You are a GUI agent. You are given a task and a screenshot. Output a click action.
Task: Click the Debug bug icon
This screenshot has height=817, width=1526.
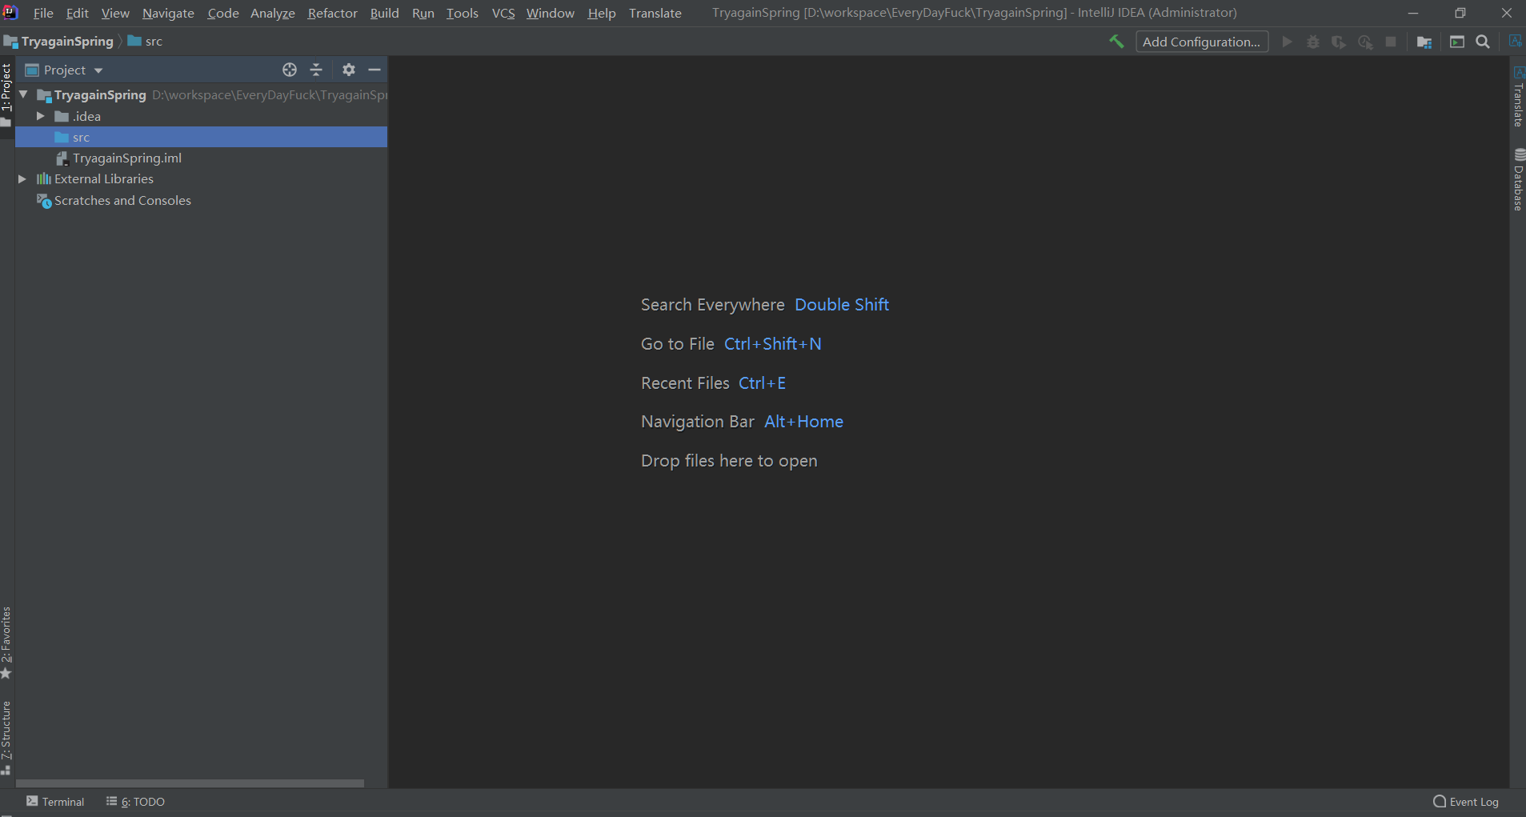[1313, 42]
